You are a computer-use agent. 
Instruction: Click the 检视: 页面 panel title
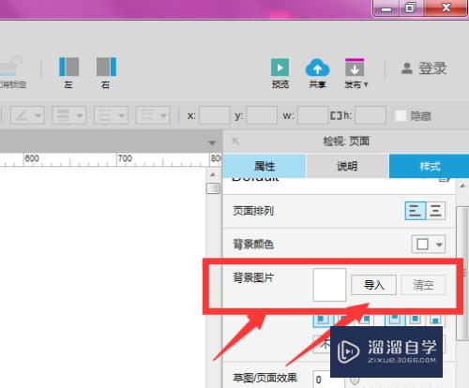coord(346,142)
